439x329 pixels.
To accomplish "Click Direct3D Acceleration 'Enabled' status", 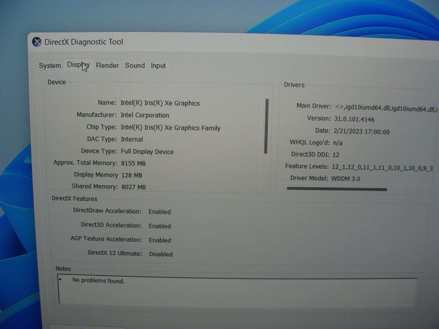I will (160, 226).
